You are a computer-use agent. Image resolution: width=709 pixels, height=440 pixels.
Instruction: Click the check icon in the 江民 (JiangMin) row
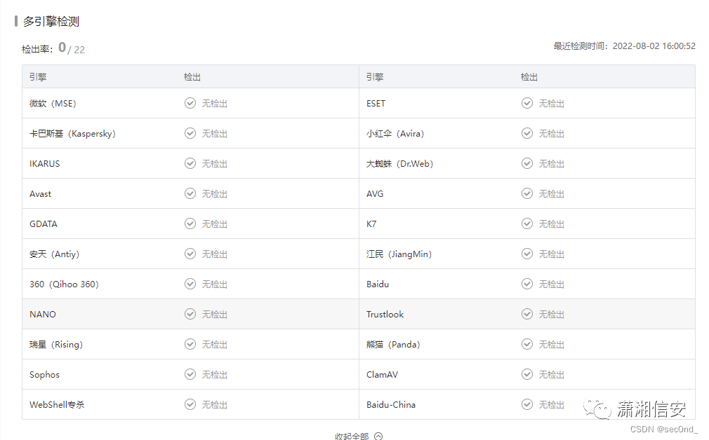click(527, 254)
